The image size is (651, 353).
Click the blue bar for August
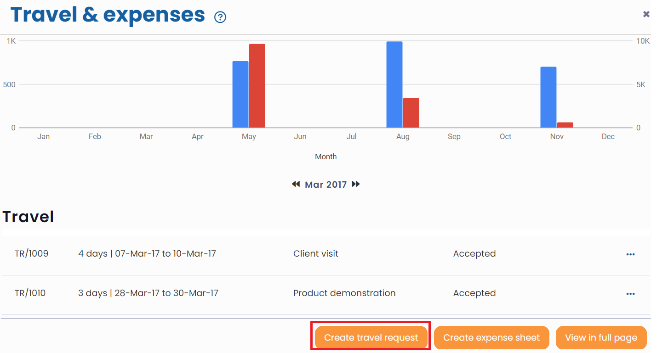pos(394,84)
